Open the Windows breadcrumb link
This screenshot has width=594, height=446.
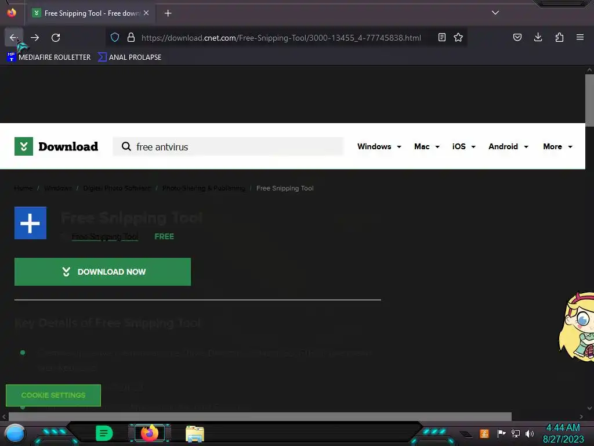click(58, 188)
